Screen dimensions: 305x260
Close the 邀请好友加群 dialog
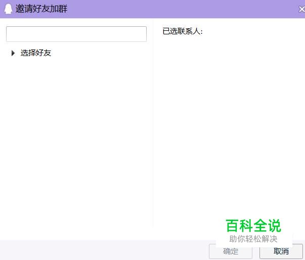point(301,9)
